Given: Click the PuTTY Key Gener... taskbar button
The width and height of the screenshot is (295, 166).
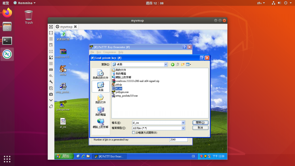Looking at the screenshot, I should (x=109, y=156).
